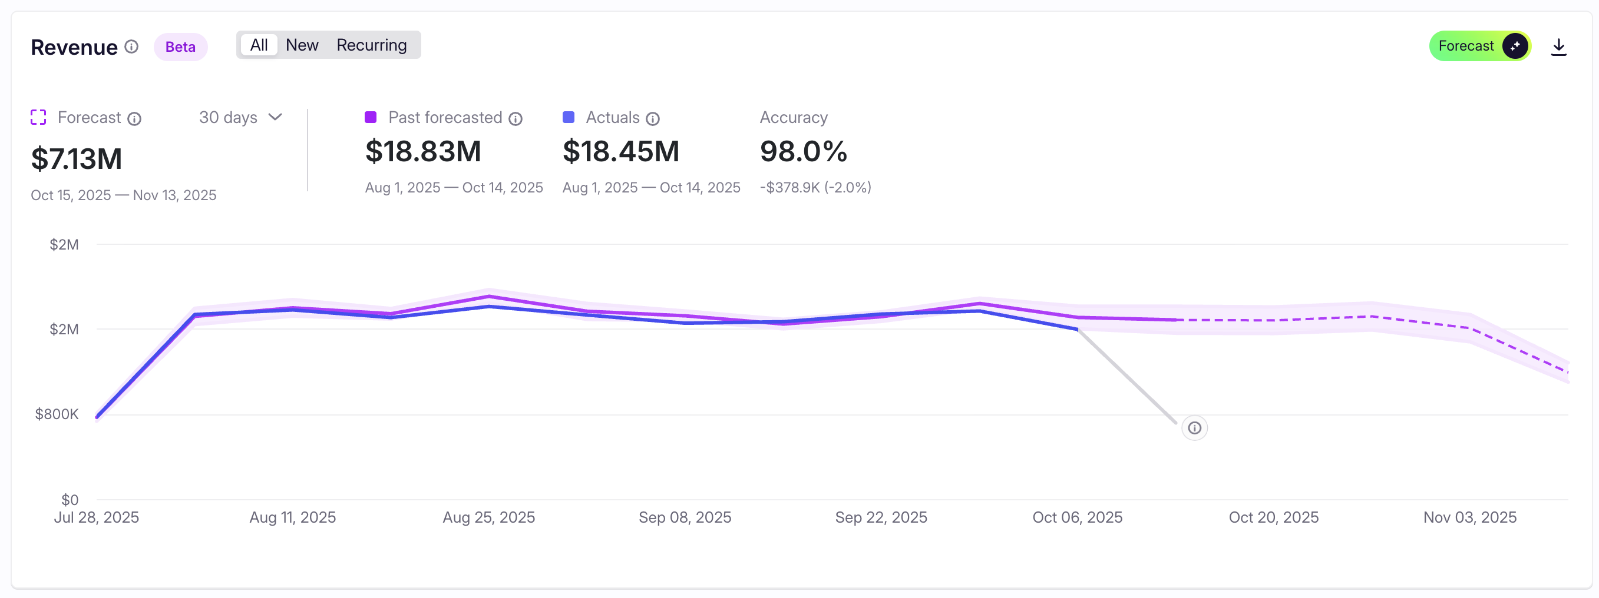This screenshot has height=598, width=1599.
Task: Expand the chevron next to 30 days
Action: click(275, 117)
